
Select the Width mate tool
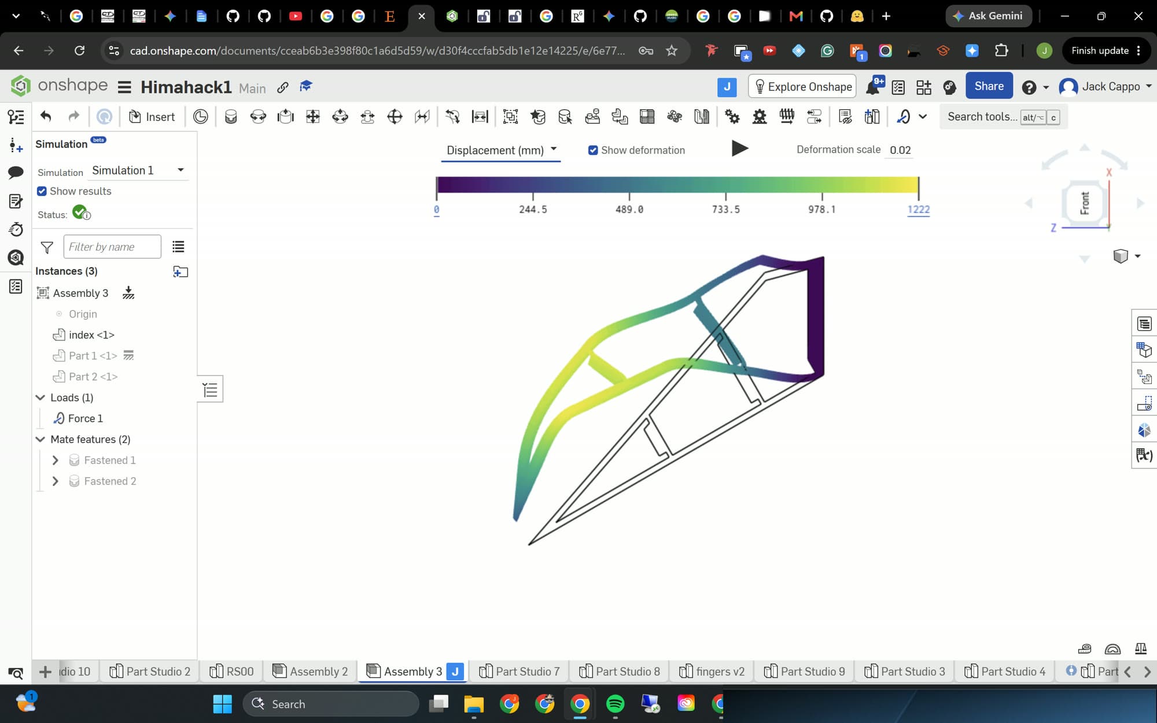[x=480, y=117]
